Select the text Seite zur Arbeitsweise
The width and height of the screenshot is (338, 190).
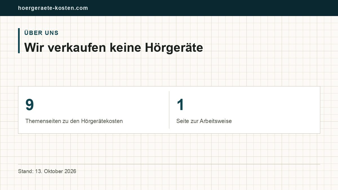pyautogui.click(x=204, y=121)
